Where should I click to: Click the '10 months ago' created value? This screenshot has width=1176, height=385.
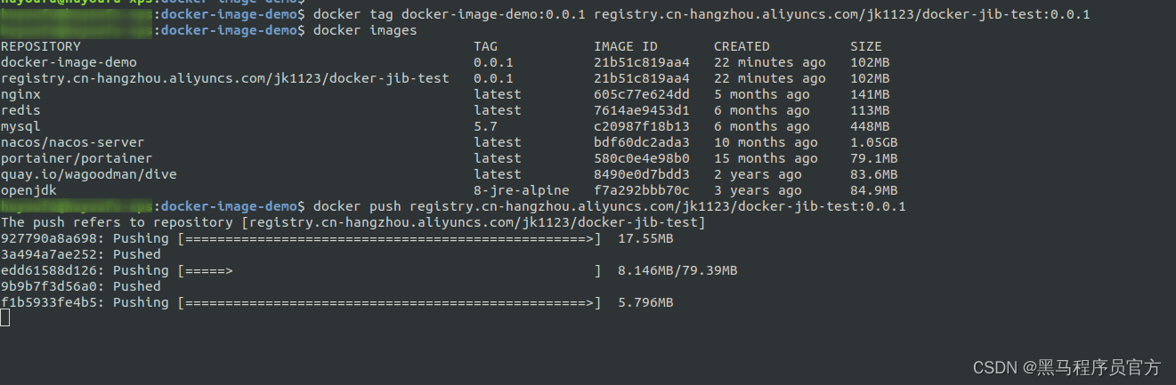tap(766, 142)
